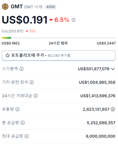The height and width of the screenshot is (148, 118).
Task: Open info icon next to 6.5% price change
Action: (x=74, y=20)
